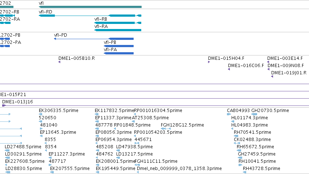
Task: Select the DME1-019J01.R arrow marker
Action: (272, 76)
